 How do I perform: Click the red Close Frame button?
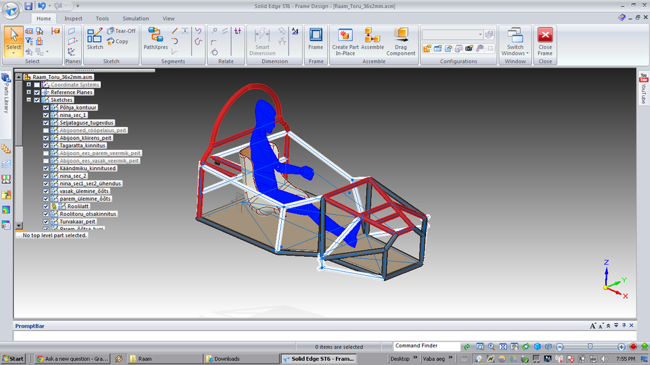point(545,42)
